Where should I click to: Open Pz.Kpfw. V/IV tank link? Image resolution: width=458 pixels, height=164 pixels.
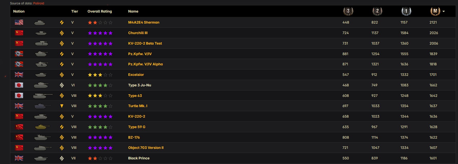coord(140,54)
